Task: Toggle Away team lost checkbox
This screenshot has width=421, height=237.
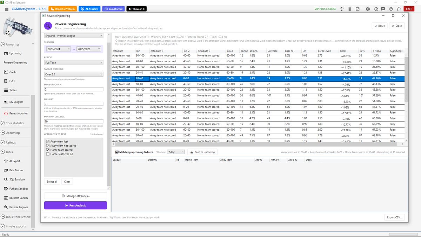Action: point(48,141)
